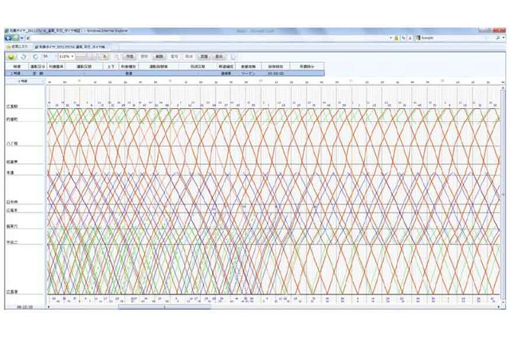Screen dimensions: 510x339
Task: Open the お気に入り favorites star button
Action: point(18,47)
